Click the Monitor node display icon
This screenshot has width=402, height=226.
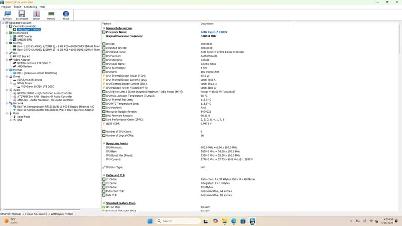click(x=11, y=70)
